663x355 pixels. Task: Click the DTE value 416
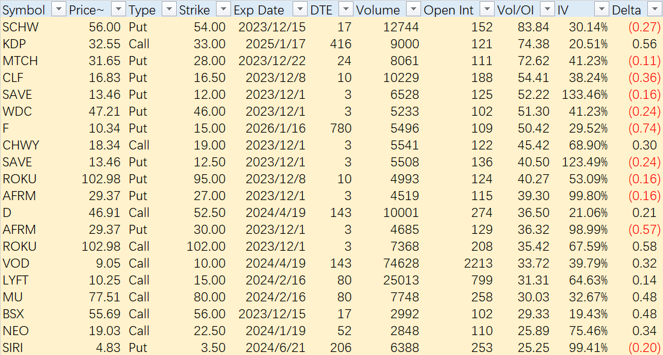point(341,44)
